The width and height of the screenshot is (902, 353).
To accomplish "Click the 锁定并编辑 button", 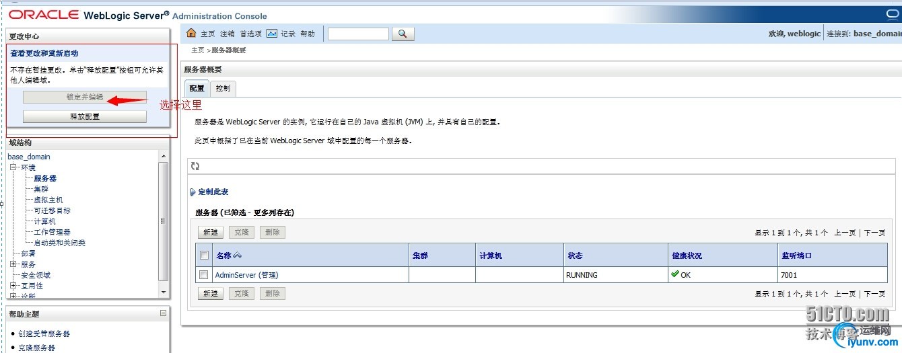I will point(85,97).
